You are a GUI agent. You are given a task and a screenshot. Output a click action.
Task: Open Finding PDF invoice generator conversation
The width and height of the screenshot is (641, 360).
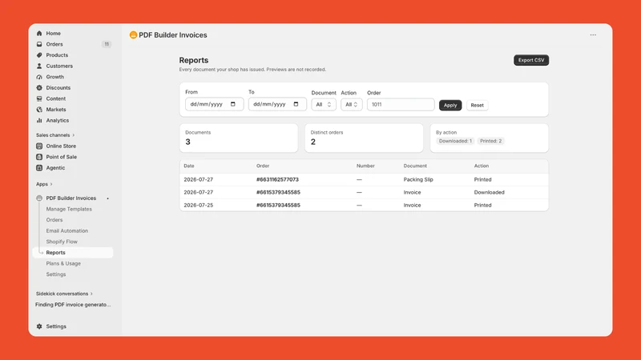(x=73, y=305)
